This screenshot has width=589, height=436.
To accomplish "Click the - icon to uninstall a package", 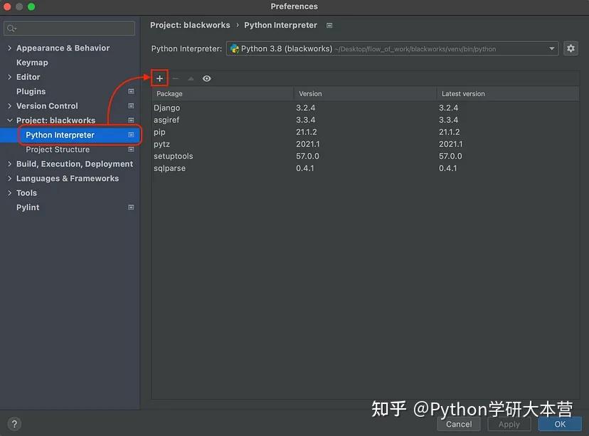I will pos(175,78).
